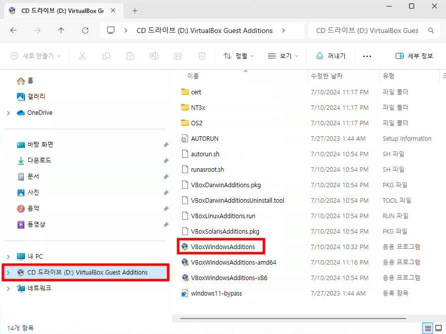Image resolution: width=446 pixels, height=334 pixels.
Task: Expand the 네트워크 tree node
Action: (x=8, y=289)
